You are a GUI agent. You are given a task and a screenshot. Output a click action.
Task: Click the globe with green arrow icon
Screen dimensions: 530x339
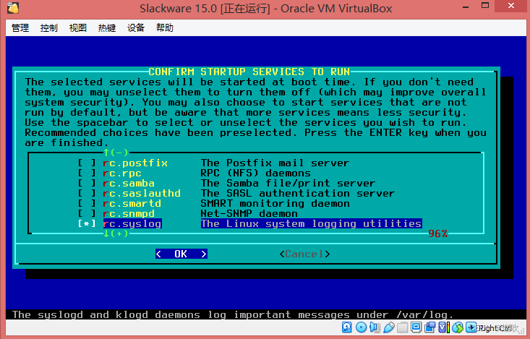[x=458, y=327]
